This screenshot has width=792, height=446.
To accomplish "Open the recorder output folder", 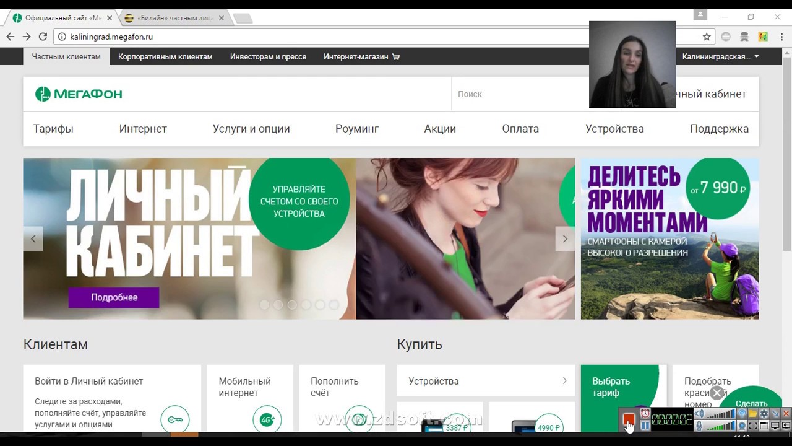I will coord(753,414).
